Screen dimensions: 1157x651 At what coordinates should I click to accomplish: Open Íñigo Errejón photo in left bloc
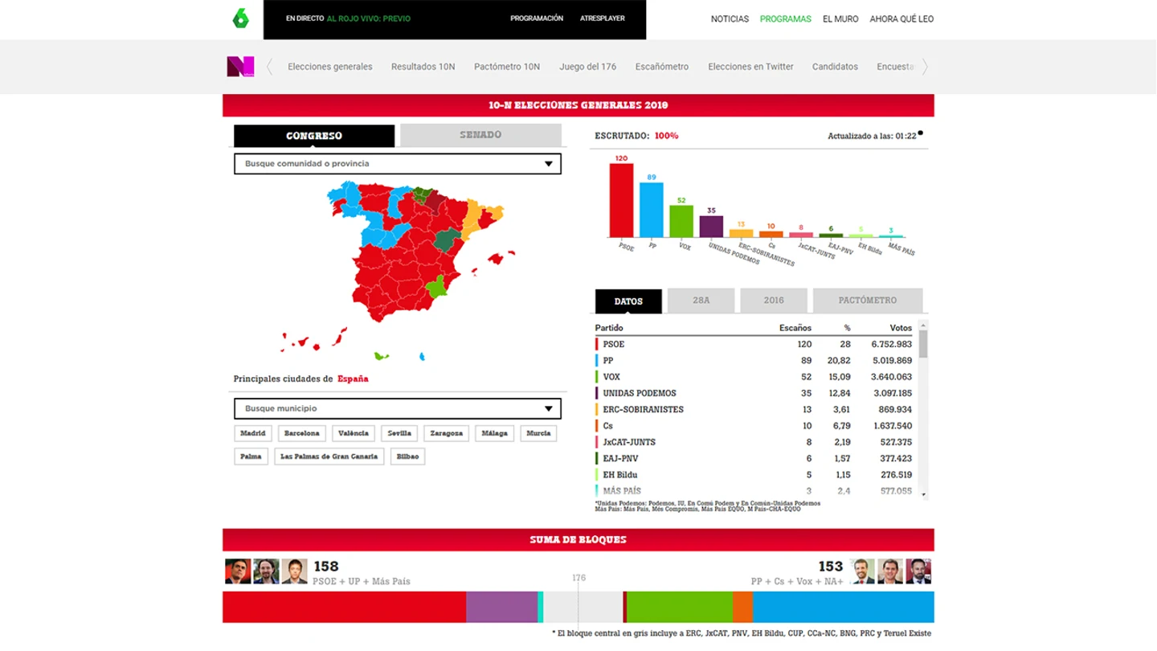click(x=294, y=571)
